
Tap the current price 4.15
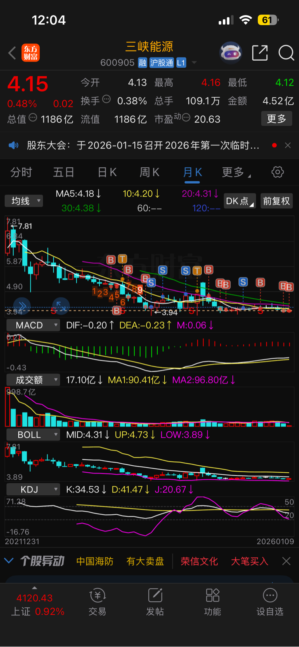28,84
